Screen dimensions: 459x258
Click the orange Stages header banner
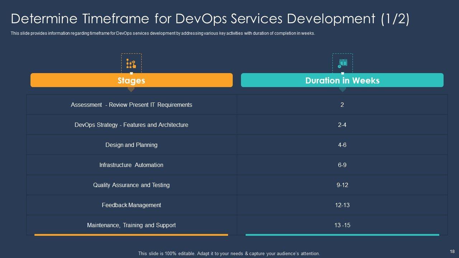click(x=131, y=80)
